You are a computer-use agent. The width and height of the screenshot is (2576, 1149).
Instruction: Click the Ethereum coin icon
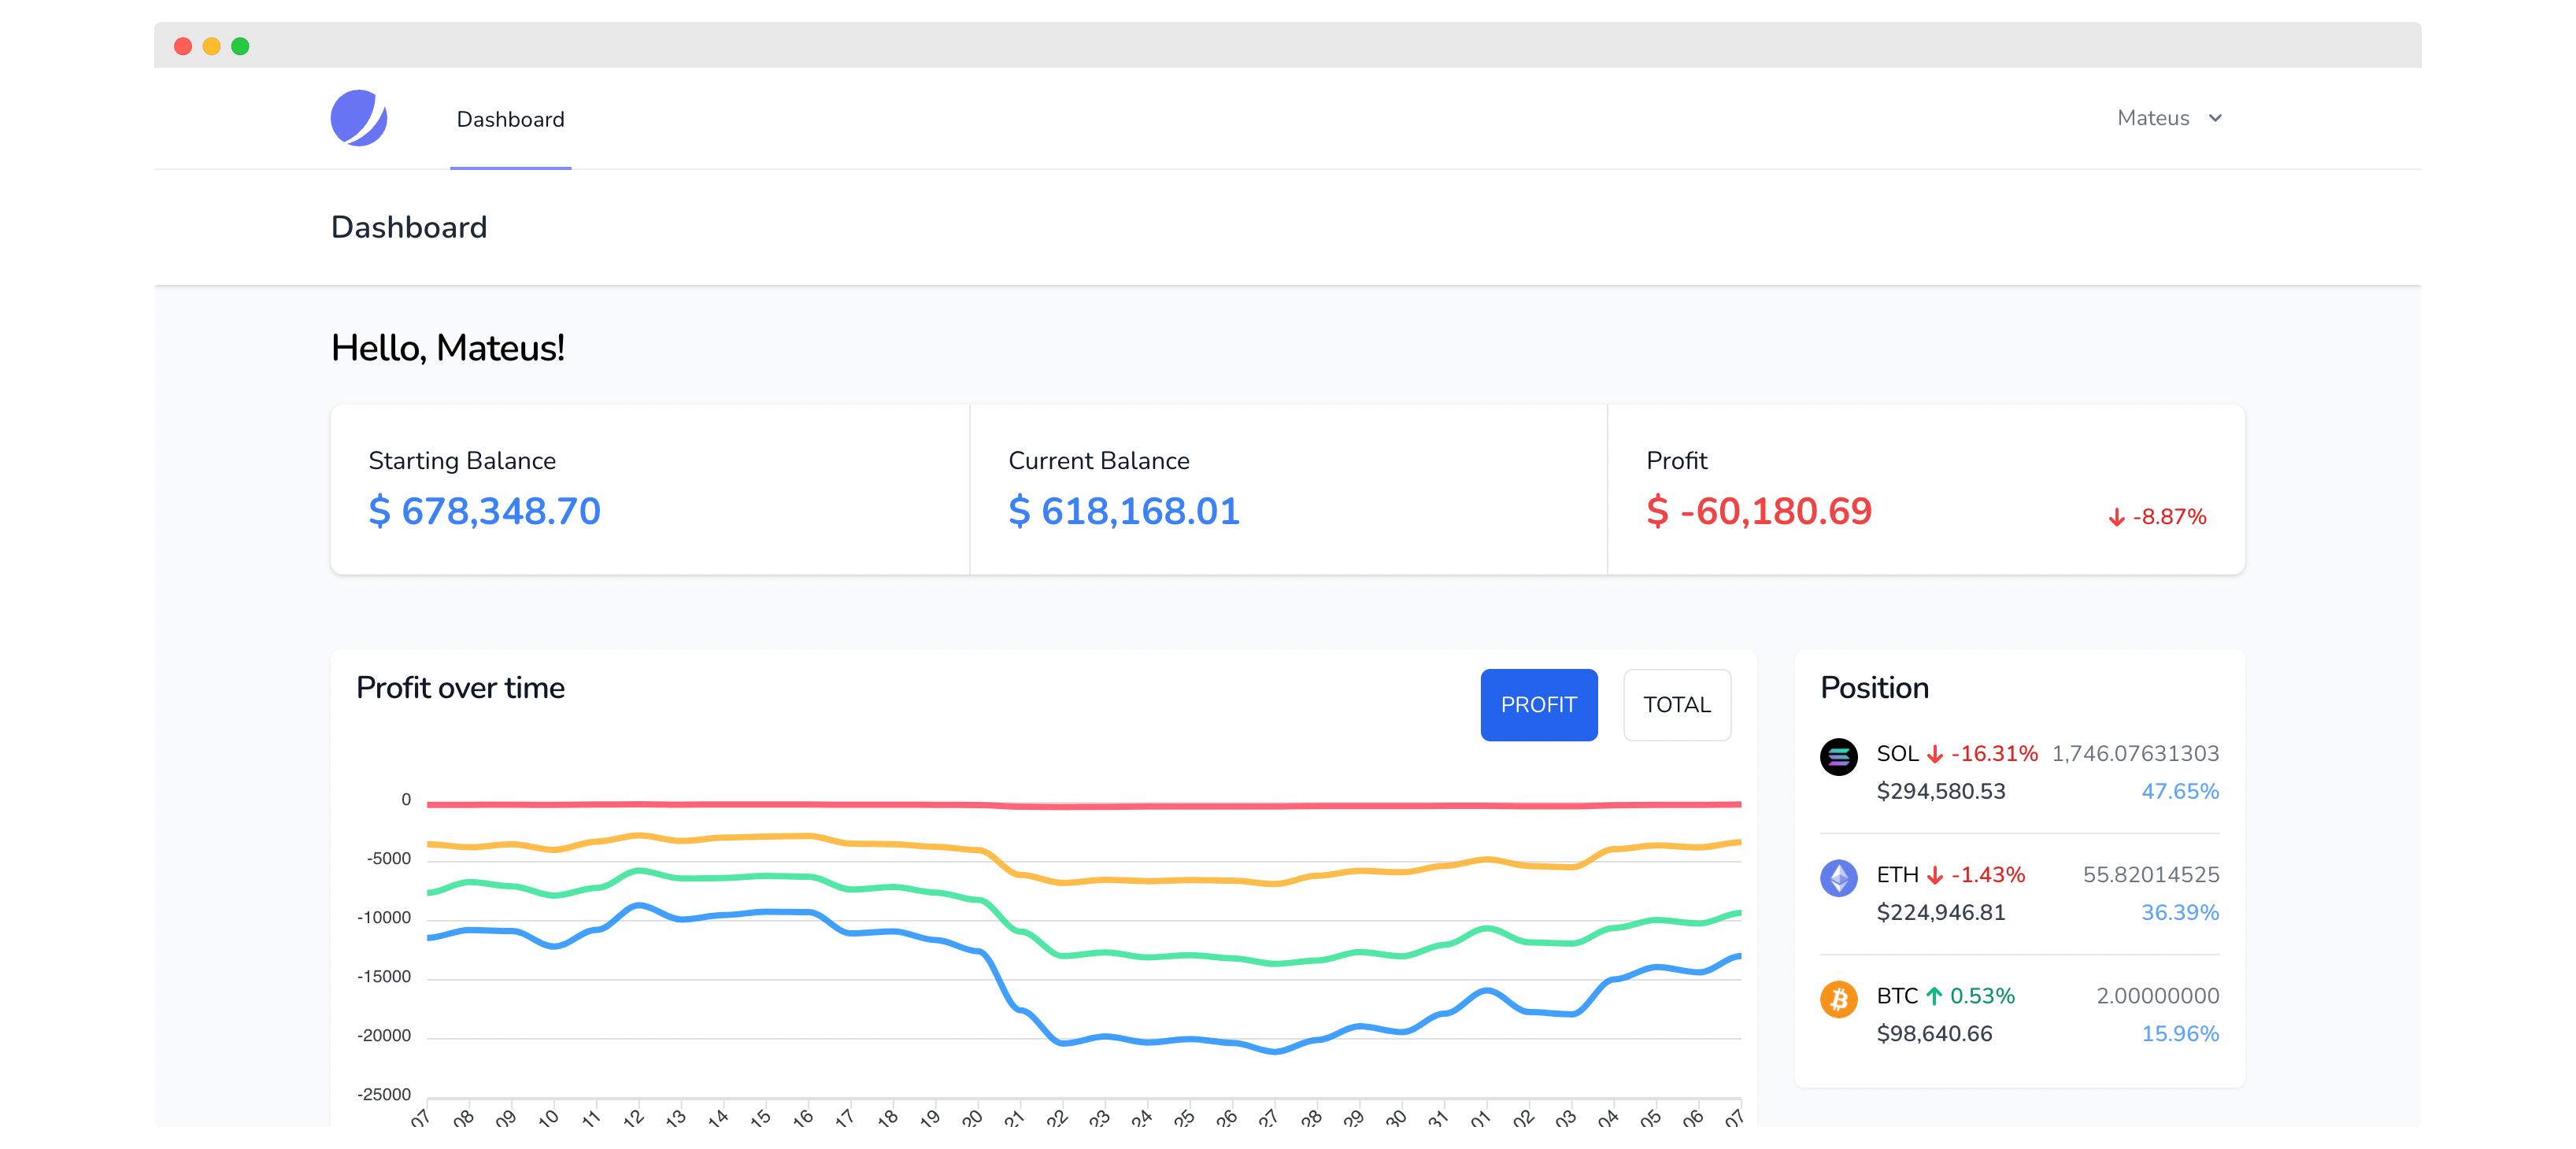coord(1838,878)
